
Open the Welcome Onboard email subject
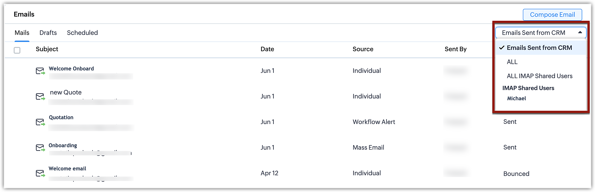tap(71, 69)
